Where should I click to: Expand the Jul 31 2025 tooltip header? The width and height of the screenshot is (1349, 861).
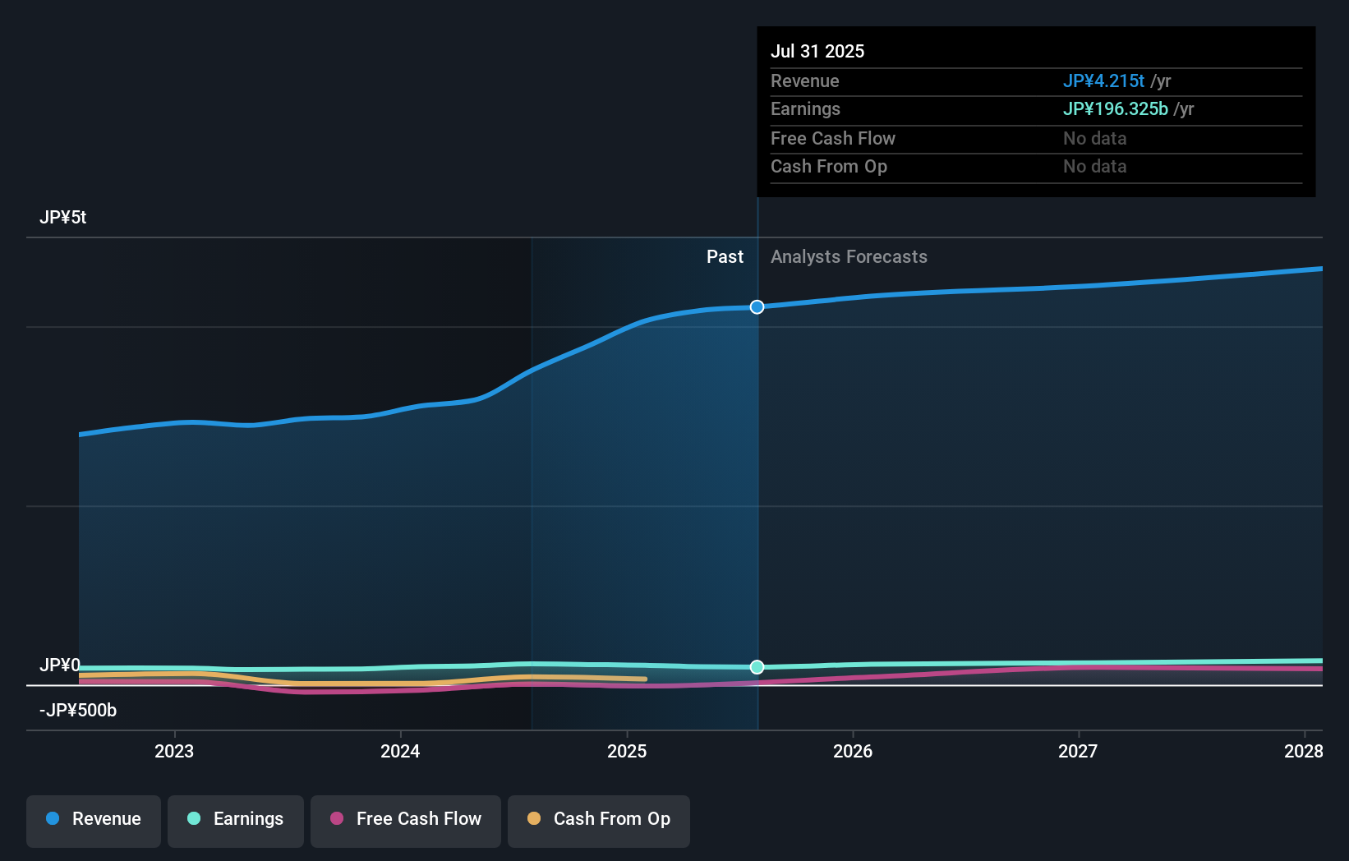(x=817, y=51)
